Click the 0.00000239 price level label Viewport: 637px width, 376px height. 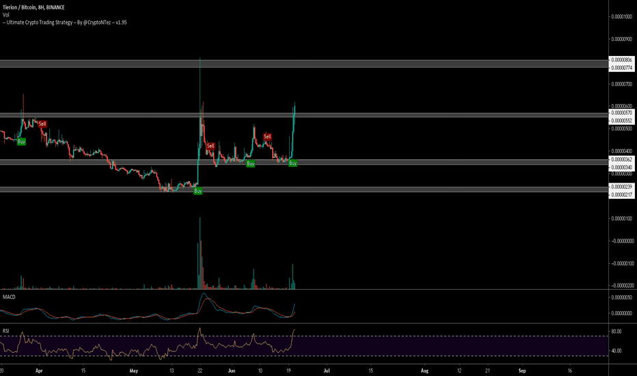point(622,187)
